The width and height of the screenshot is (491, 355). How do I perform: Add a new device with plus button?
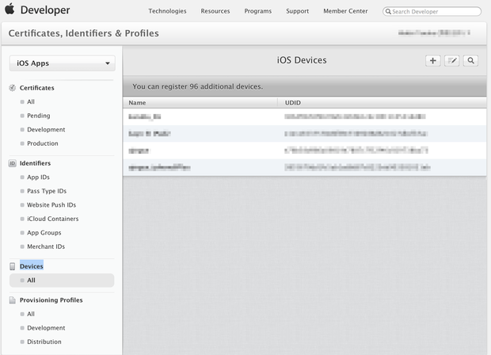click(x=432, y=60)
